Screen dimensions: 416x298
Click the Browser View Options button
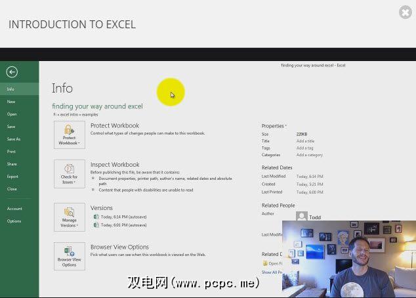coord(70,256)
